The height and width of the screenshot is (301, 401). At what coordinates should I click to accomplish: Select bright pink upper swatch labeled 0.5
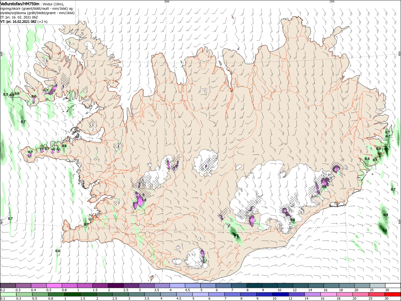coord(54,286)
